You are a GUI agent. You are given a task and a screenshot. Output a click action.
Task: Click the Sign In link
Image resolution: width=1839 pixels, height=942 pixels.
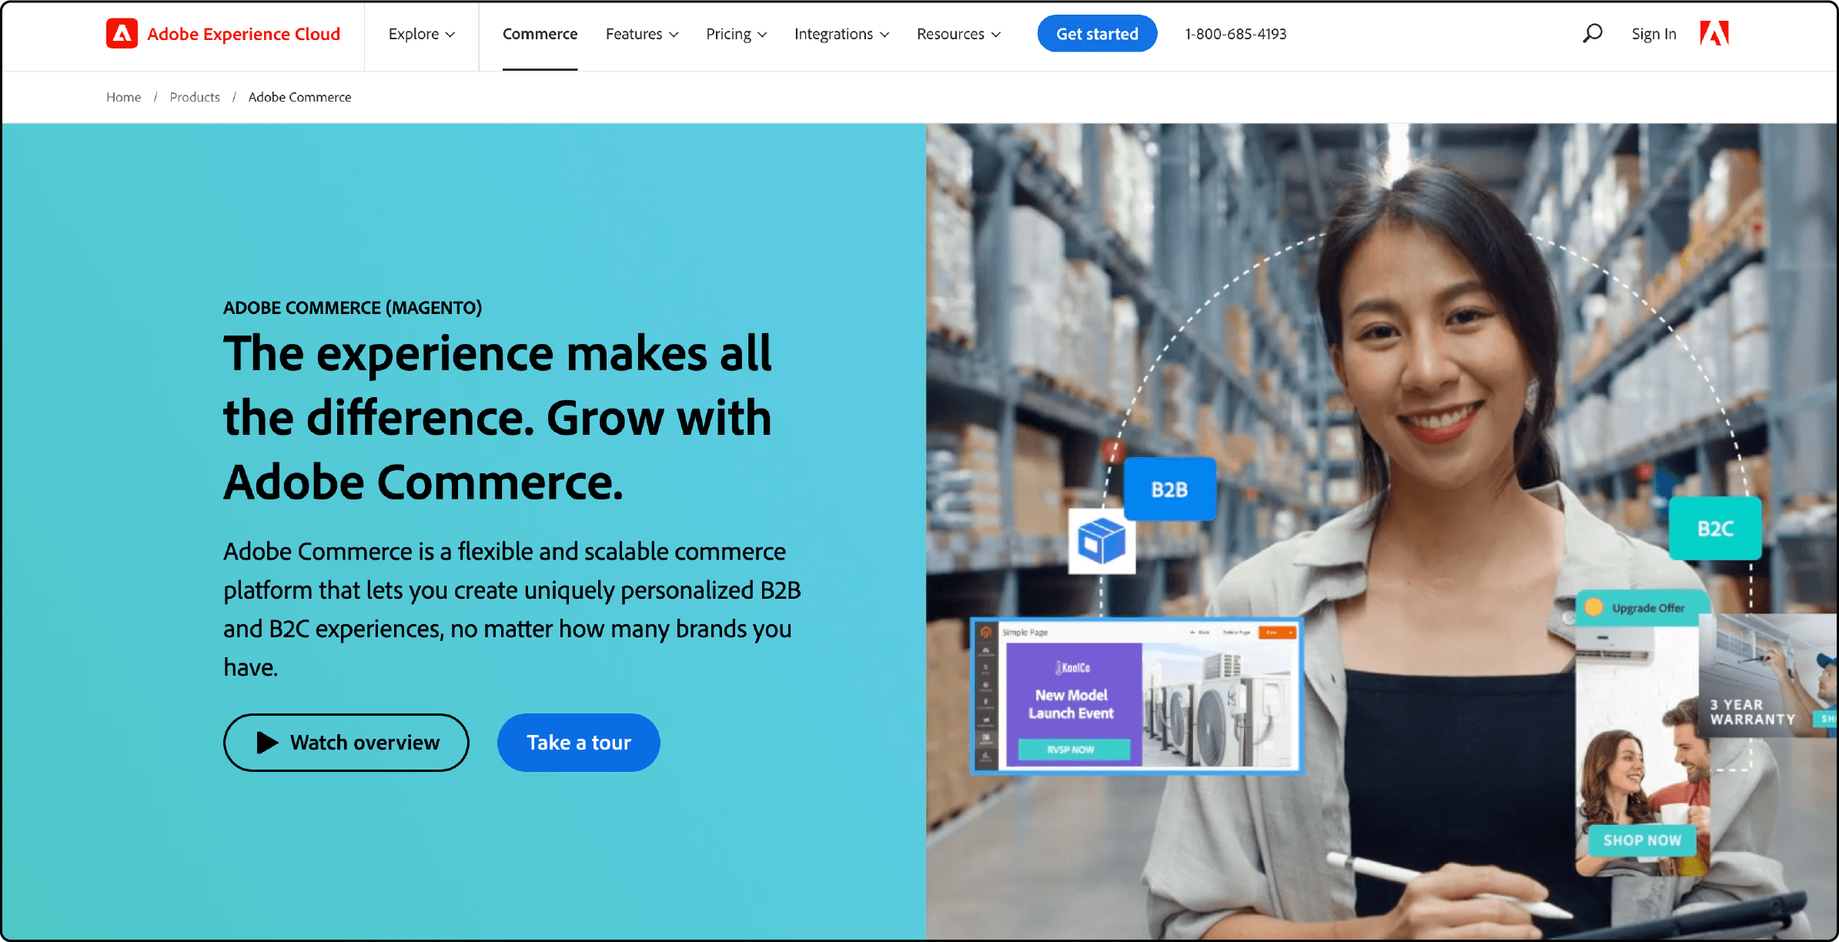point(1652,34)
